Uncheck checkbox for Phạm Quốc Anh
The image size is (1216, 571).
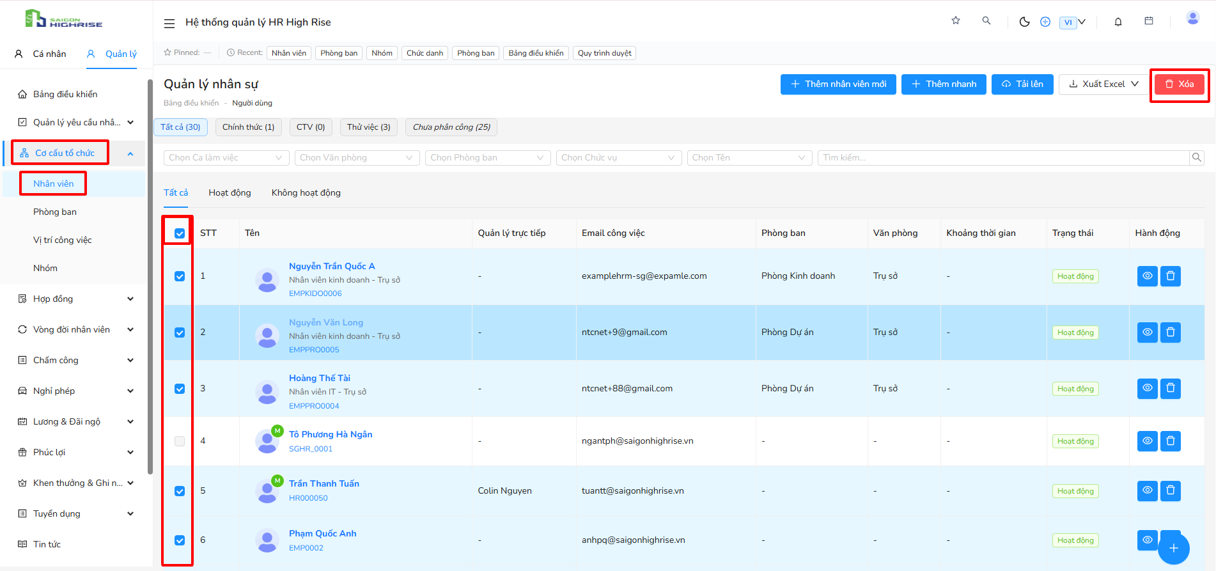pos(180,540)
